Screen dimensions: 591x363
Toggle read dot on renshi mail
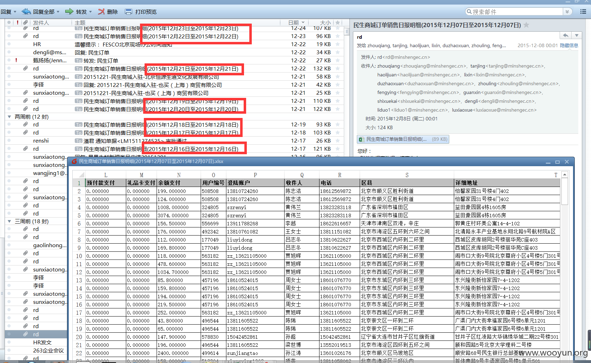click(x=9, y=140)
